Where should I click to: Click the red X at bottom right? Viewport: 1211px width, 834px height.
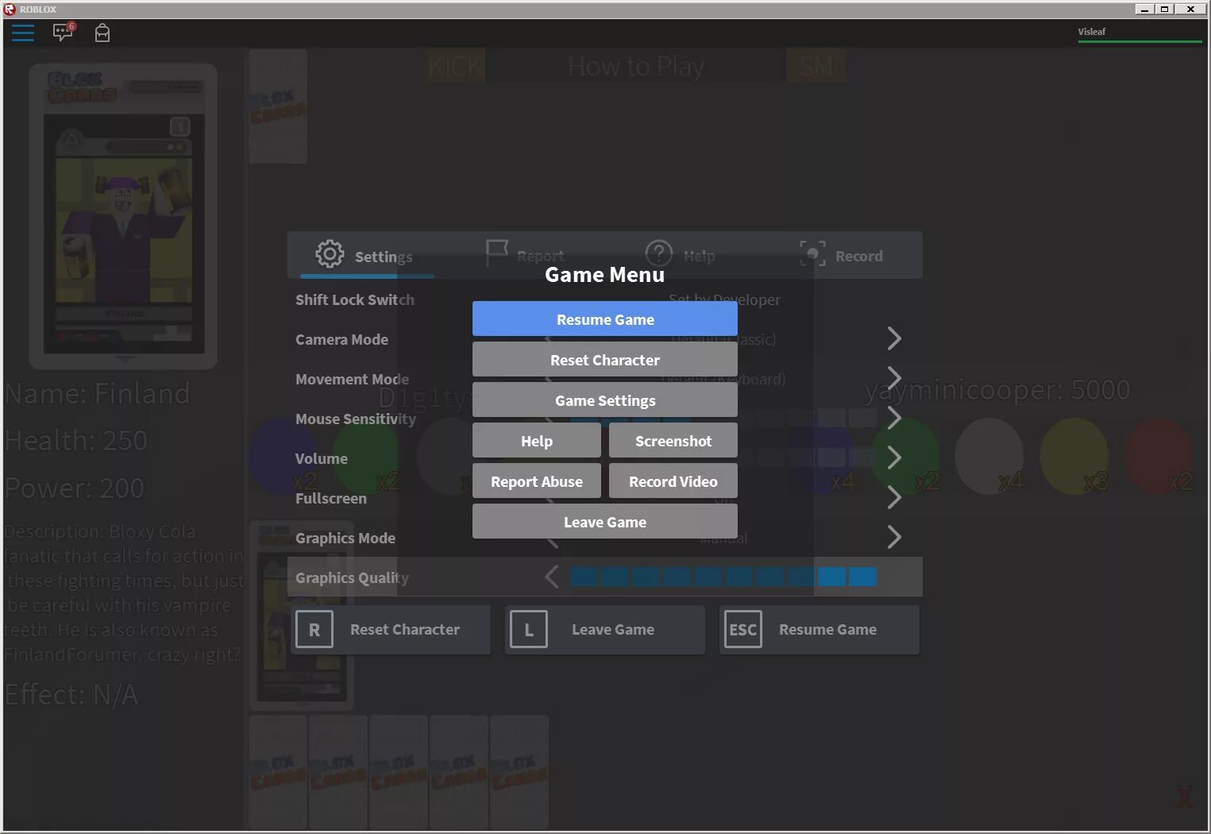(1184, 796)
